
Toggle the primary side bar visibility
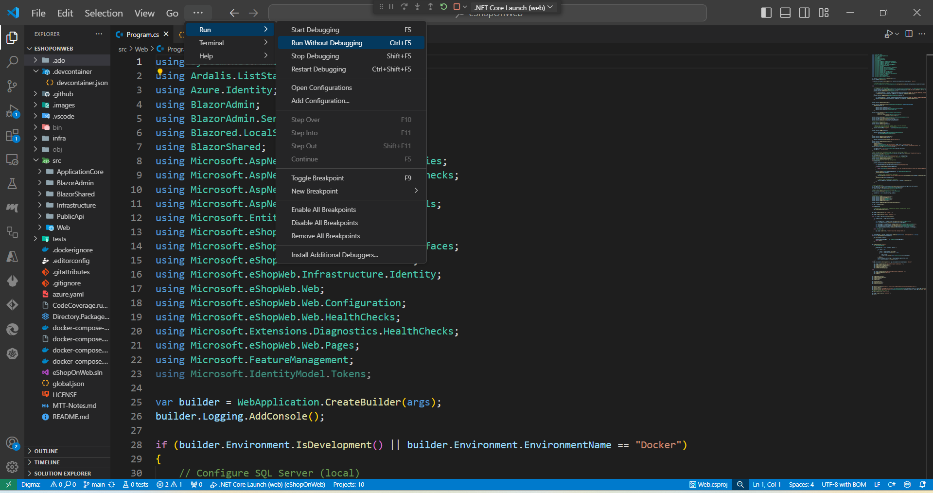pos(766,13)
